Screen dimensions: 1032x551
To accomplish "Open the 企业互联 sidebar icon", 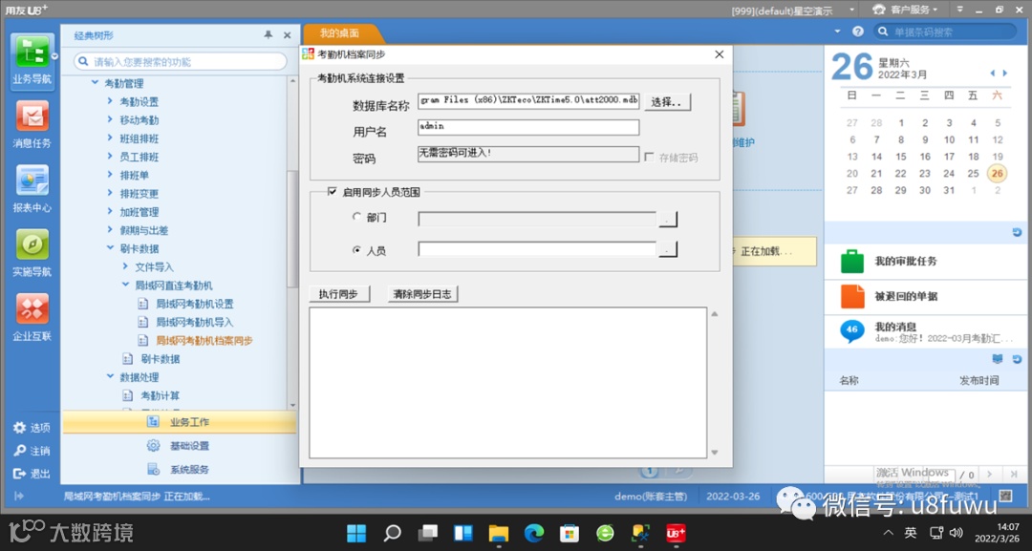I will (x=32, y=318).
